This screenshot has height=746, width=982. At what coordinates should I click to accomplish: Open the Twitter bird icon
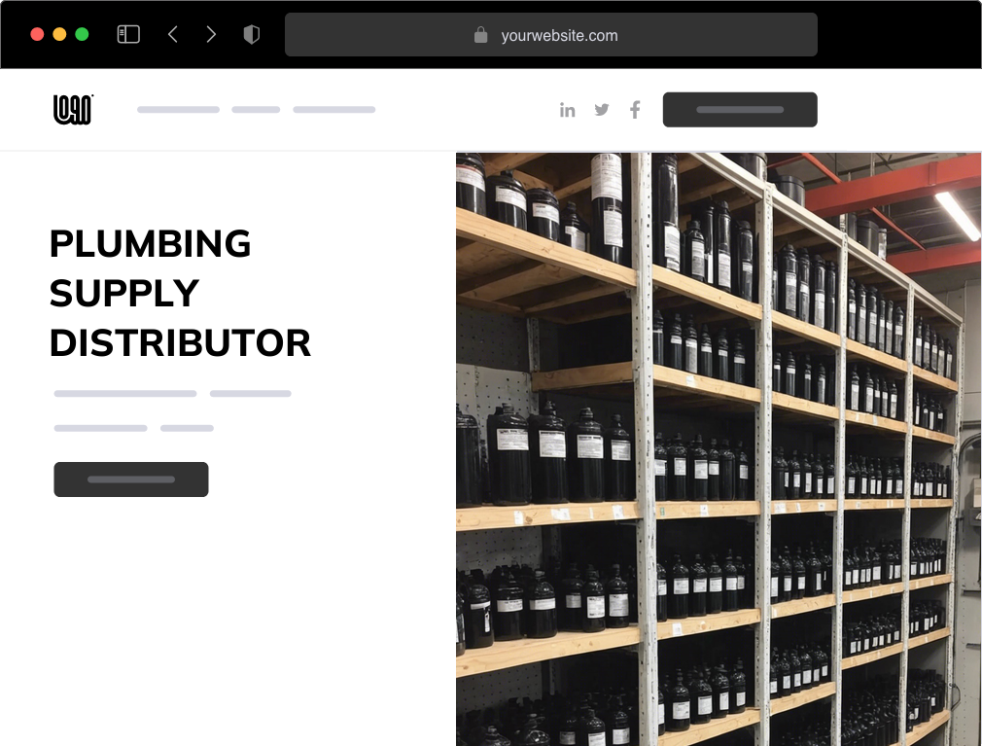coord(602,110)
